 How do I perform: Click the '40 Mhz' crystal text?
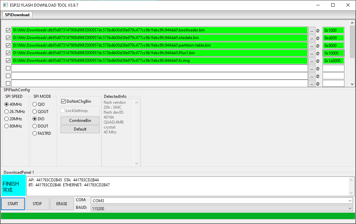(x=110, y=132)
